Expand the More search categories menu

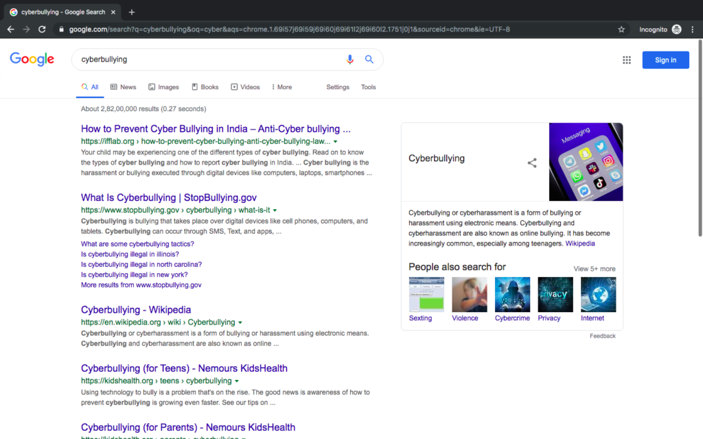click(x=281, y=87)
